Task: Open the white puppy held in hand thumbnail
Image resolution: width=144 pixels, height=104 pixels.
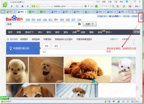Action: [124, 70]
